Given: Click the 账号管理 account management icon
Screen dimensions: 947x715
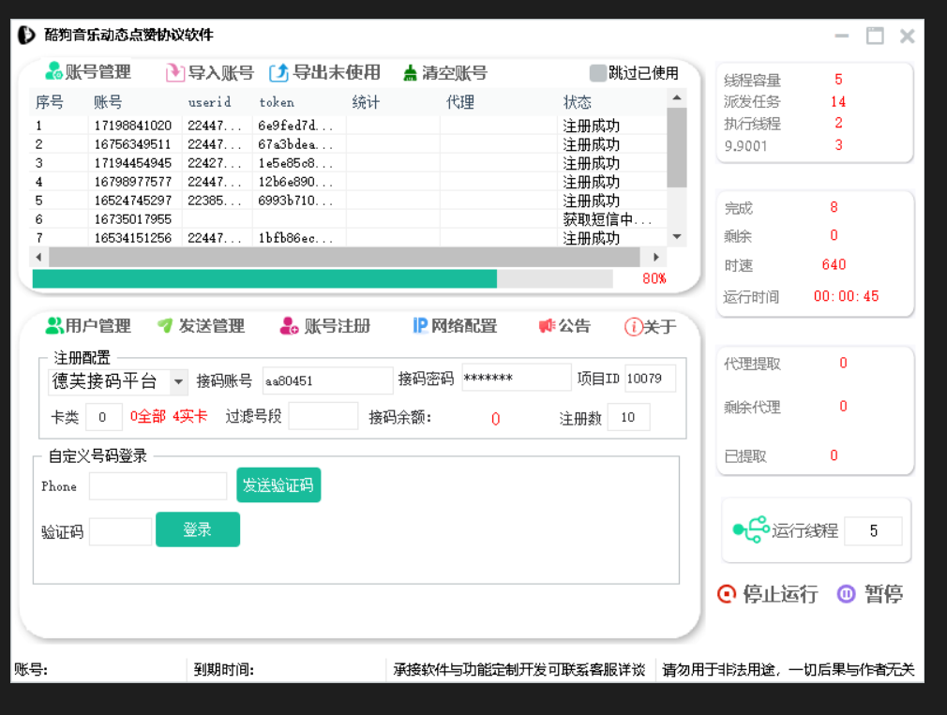Looking at the screenshot, I should (54, 72).
